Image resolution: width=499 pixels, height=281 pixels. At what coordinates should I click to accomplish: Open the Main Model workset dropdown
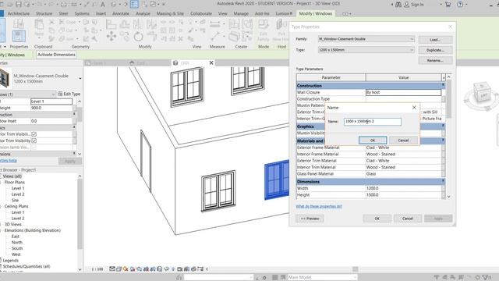tap(322, 278)
